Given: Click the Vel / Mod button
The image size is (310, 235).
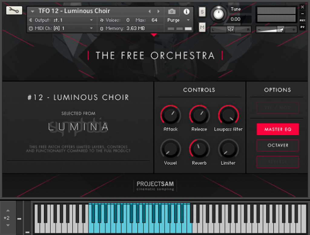Looking at the screenshot, I should click(x=277, y=108).
